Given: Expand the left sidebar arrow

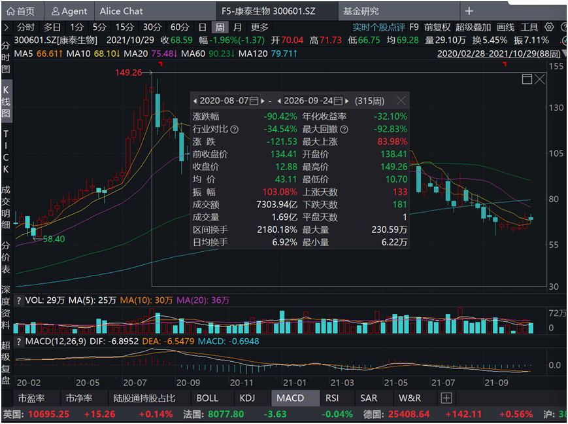Looking at the screenshot, I should coord(6,27).
